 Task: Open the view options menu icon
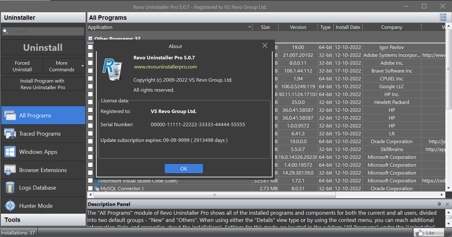(x=443, y=18)
